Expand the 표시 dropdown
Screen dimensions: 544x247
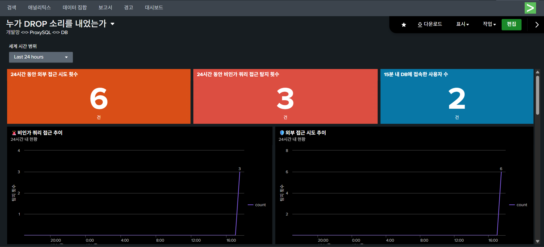tap(462, 24)
